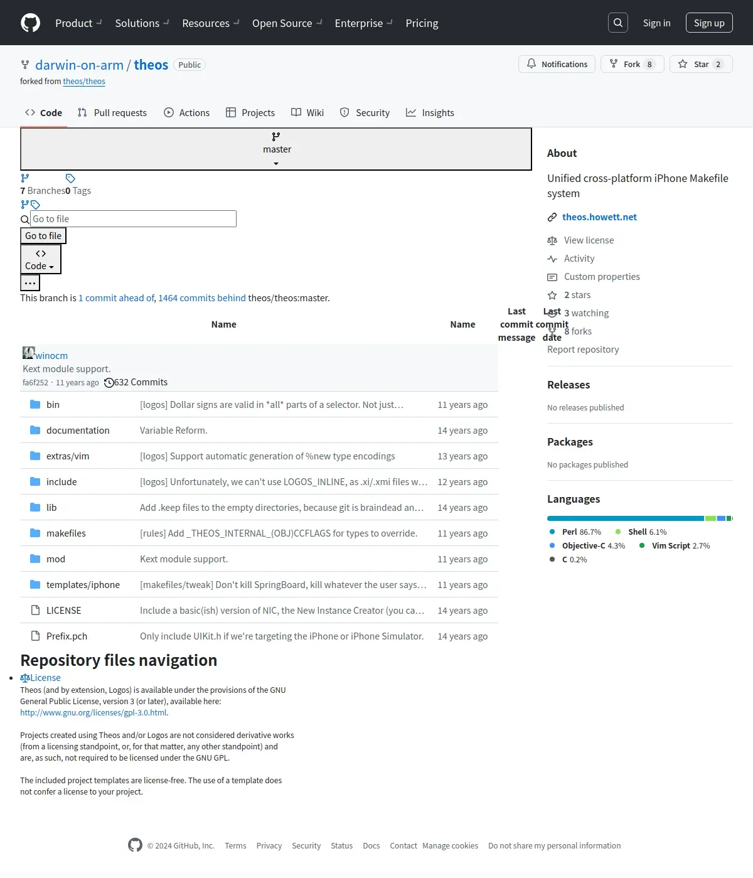Click the tag icon above Tags

point(70,178)
